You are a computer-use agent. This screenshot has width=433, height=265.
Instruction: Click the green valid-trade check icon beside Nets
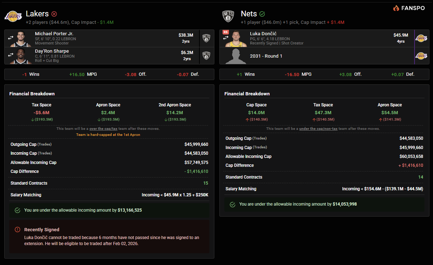[262, 14]
